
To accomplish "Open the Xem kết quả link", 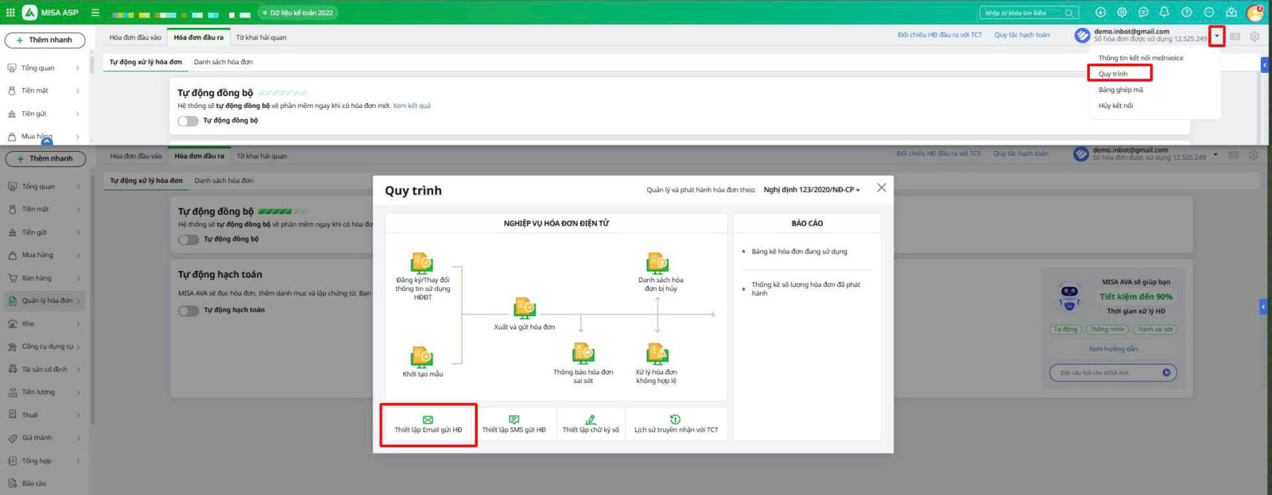I will pos(412,106).
